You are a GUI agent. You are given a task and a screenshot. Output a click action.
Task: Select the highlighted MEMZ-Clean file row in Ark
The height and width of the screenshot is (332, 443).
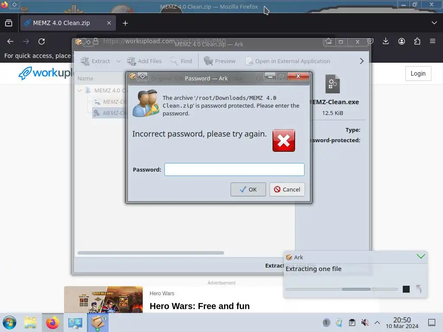109,113
